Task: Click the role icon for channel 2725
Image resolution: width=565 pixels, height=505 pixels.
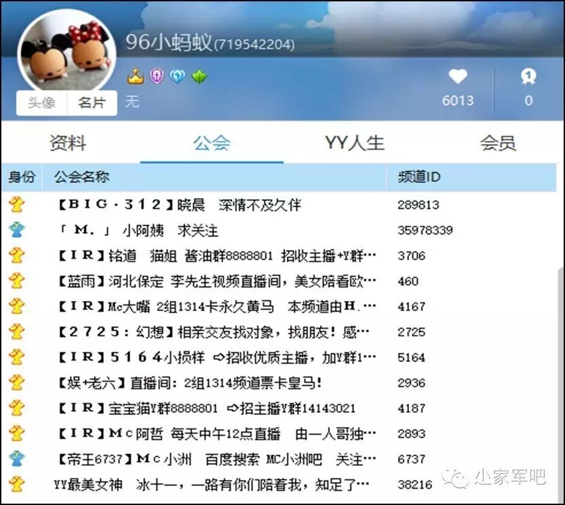Action: 16,331
